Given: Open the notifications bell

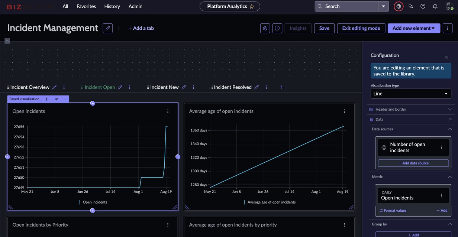Looking at the screenshot, I should pyautogui.click(x=435, y=6).
